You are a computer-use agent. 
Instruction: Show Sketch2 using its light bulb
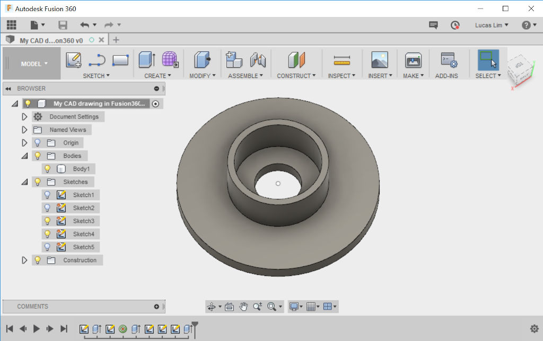pyautogui.click(x=47, y=208)
